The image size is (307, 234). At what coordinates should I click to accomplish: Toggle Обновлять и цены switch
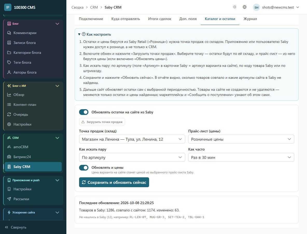click(84, 167)
